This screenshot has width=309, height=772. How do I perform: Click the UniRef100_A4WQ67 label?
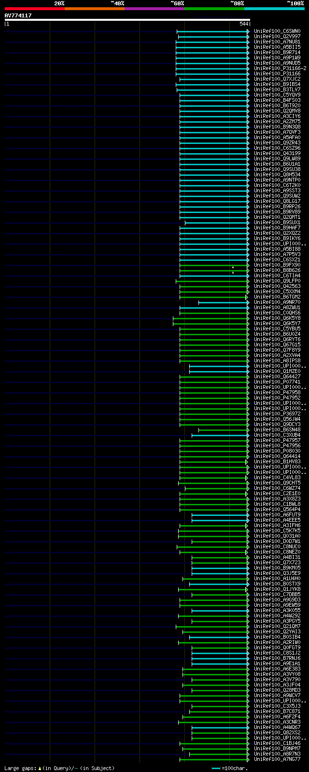pos(277,728)
